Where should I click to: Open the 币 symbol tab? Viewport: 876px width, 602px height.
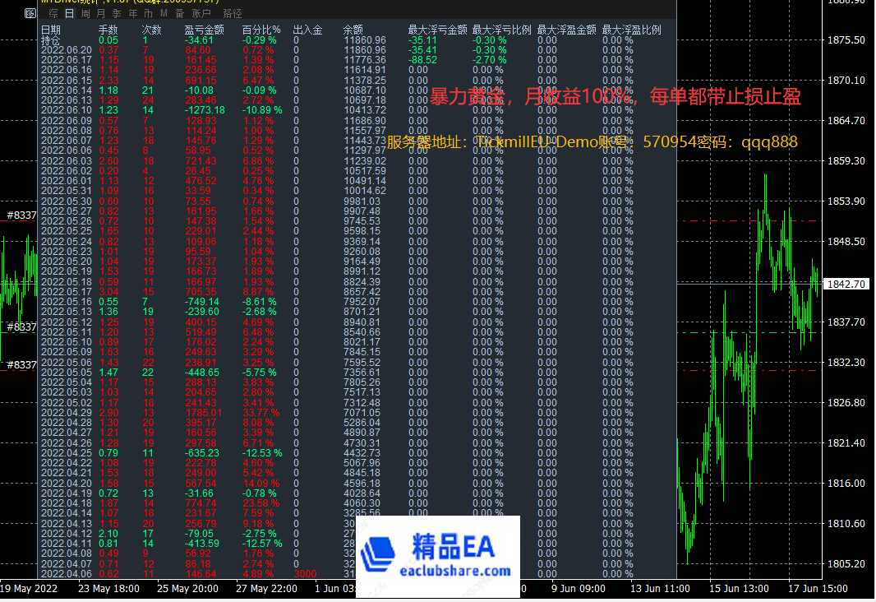[x=148, y=13]
